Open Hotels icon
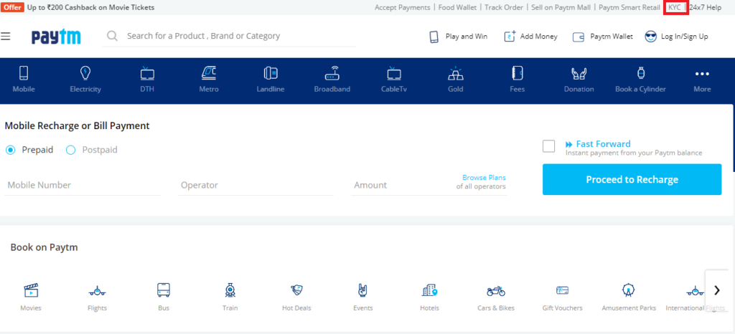Screen dimensions: 735x334 [429, 290]
